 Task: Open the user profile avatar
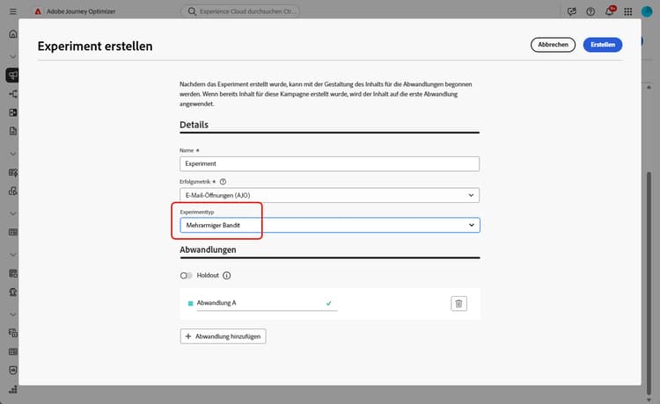(646, 11)
